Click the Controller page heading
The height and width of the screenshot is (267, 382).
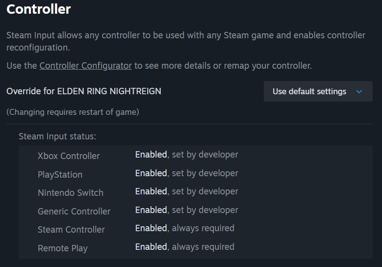[39, 9]
